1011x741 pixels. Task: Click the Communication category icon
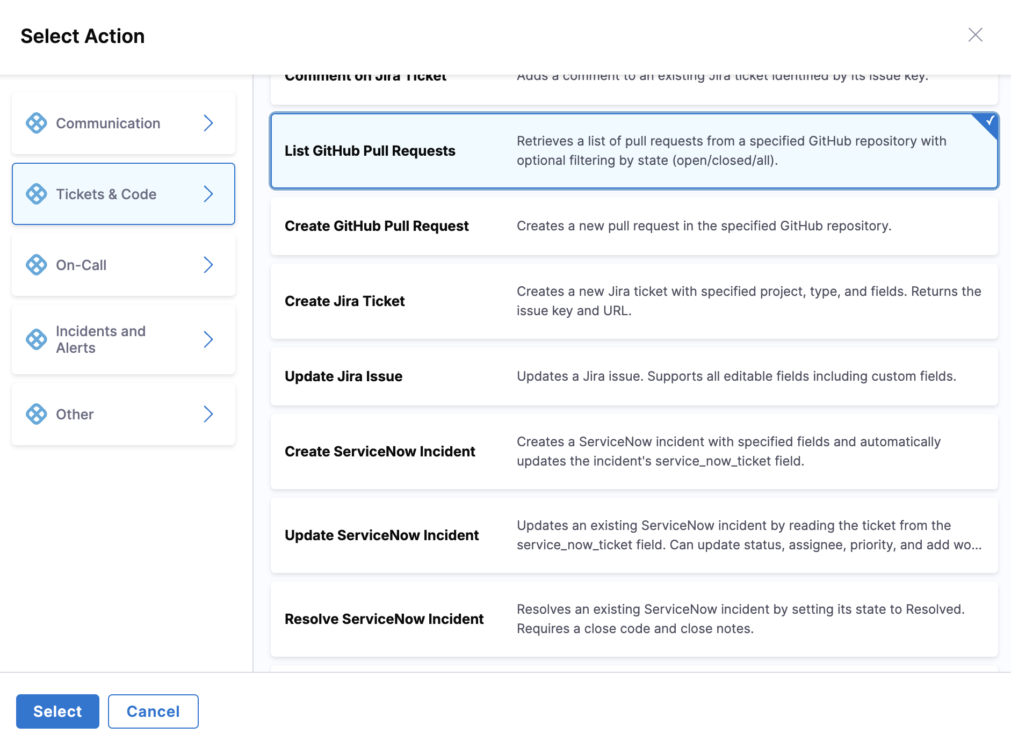[37, 123]
